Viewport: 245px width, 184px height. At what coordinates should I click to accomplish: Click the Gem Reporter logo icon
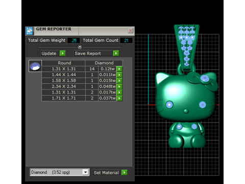point(30,31)
